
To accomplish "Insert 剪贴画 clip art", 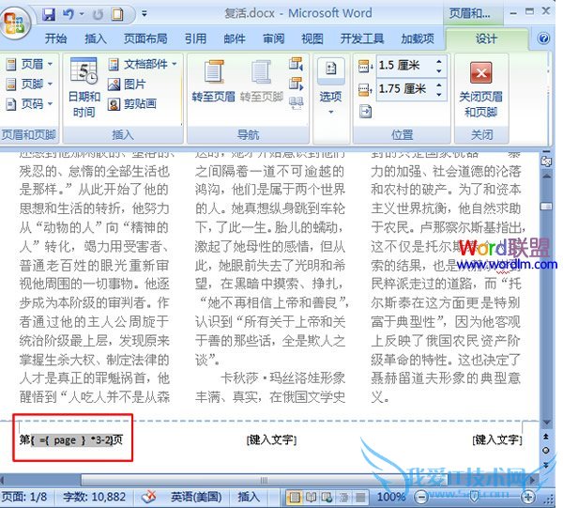I will (132, 104).
